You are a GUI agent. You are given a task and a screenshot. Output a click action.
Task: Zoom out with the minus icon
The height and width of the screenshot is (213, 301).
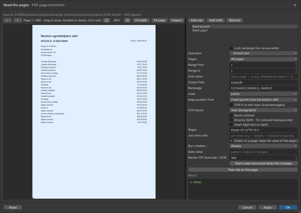[x=106, y=20]
